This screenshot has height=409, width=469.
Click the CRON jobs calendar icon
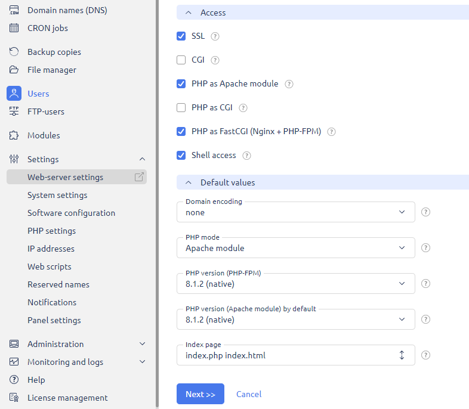[x=14, y=28]
